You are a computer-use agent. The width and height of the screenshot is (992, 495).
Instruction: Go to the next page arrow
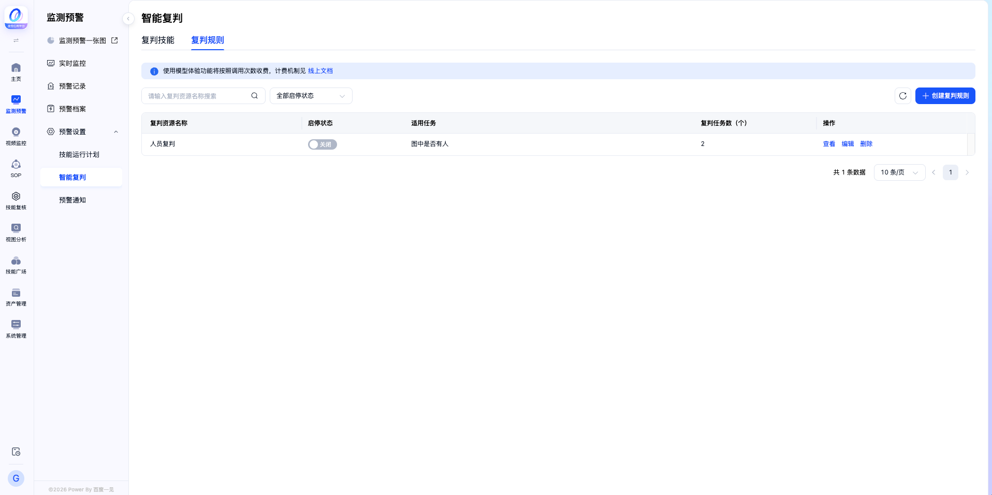click(967, 172)
